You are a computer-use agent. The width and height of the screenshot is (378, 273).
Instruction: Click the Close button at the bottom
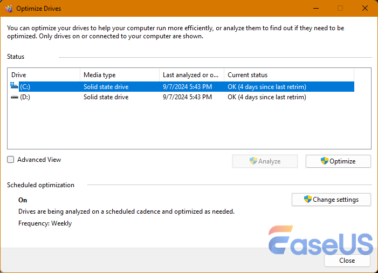347,260
